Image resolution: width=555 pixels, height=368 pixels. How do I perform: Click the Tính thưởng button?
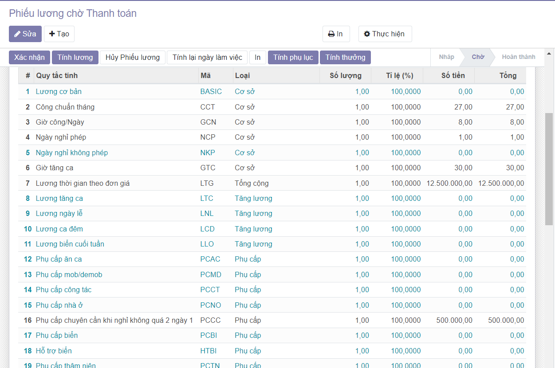[345, 58]
